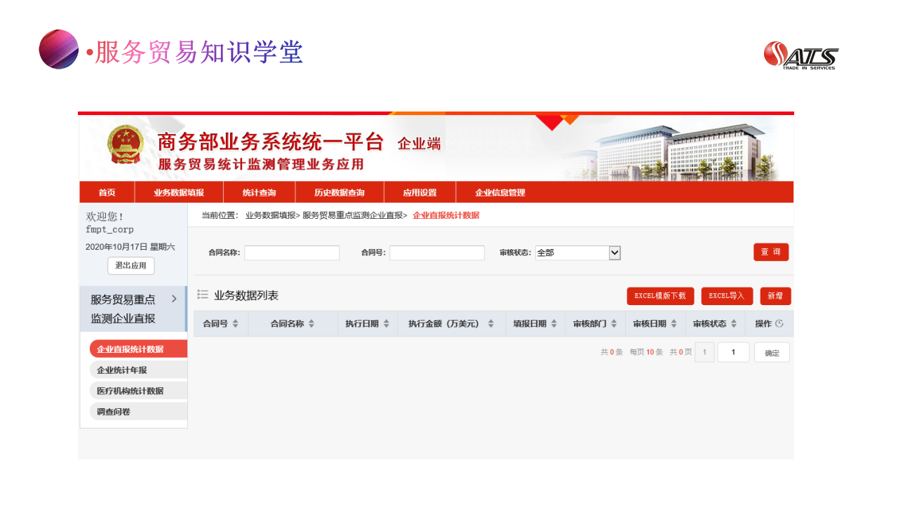
Task: Sort by 合同名称 column arrows
Action: [x=311, y=324]
